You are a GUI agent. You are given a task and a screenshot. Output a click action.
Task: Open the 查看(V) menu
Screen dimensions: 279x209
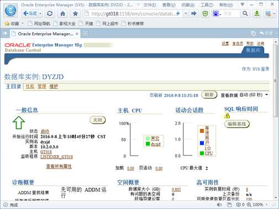coord(169,5)
